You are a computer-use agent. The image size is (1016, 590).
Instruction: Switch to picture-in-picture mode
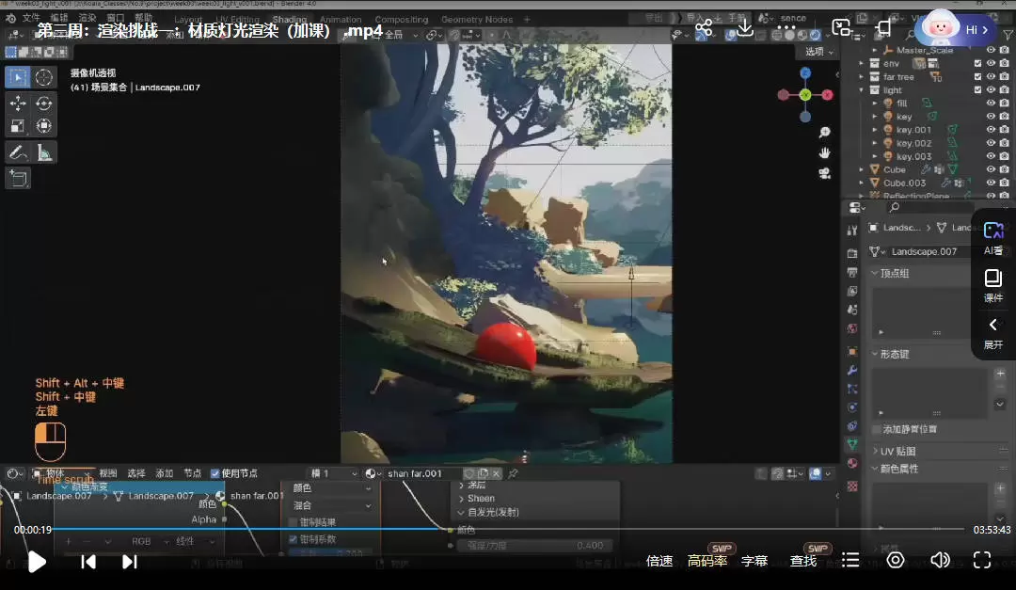[841, 28]
